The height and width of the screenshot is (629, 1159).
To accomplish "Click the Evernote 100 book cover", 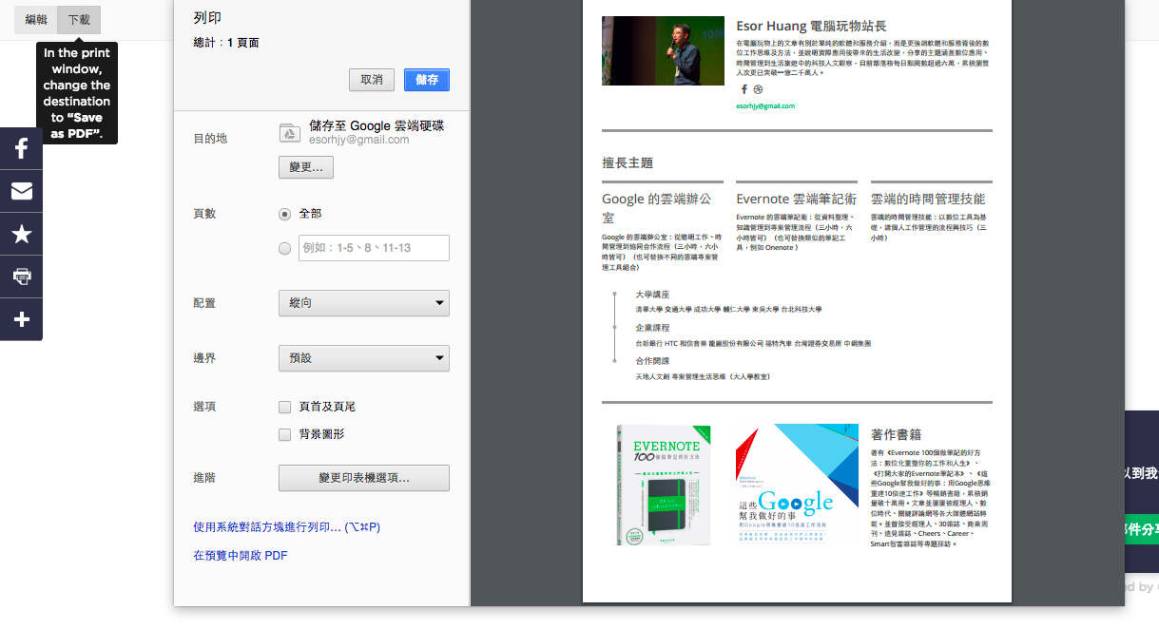I will (x=664, y=485).
